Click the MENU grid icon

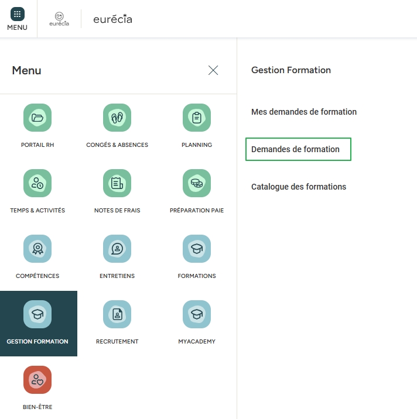point(18,14)
